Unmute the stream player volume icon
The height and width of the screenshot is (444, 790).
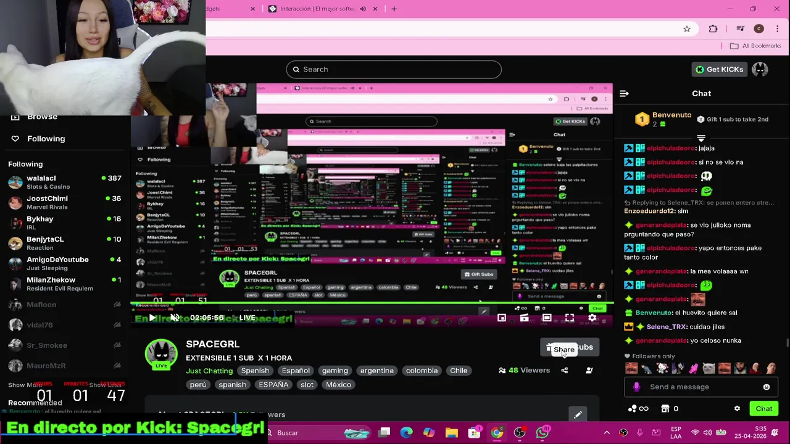[175, 318]
